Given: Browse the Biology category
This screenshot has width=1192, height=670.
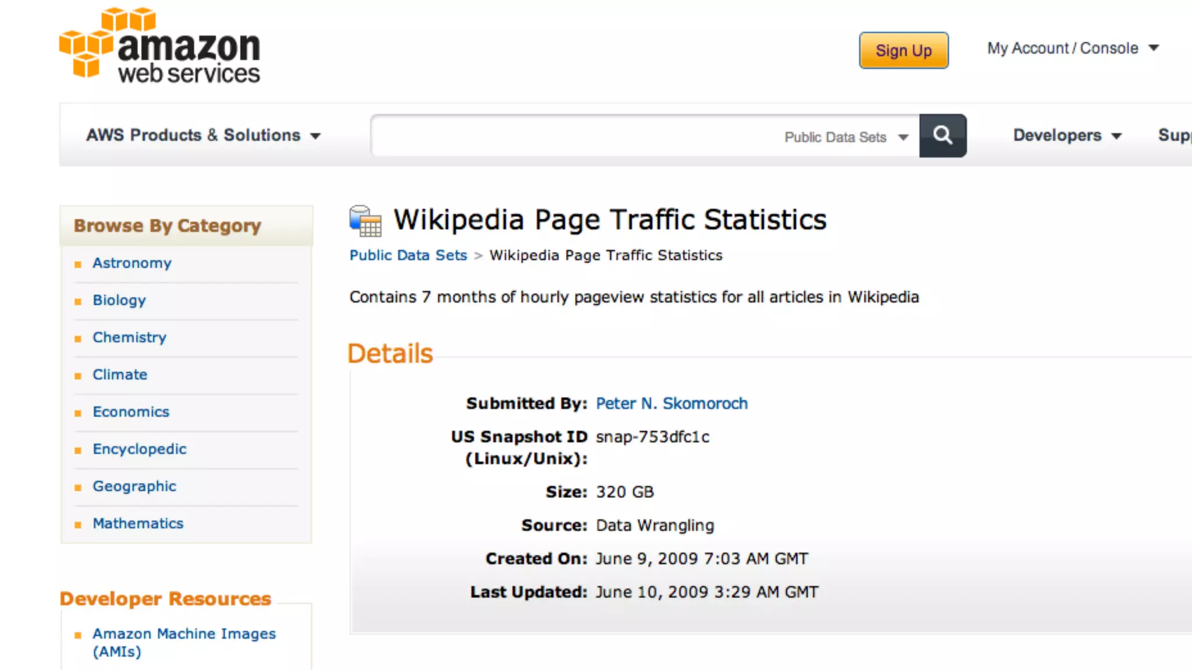Looking at the screenshot, I should click(119, 300).
